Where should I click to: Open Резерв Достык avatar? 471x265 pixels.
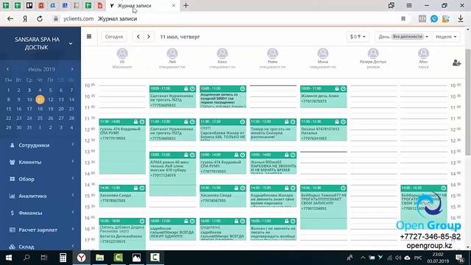[x=373, y=54]
